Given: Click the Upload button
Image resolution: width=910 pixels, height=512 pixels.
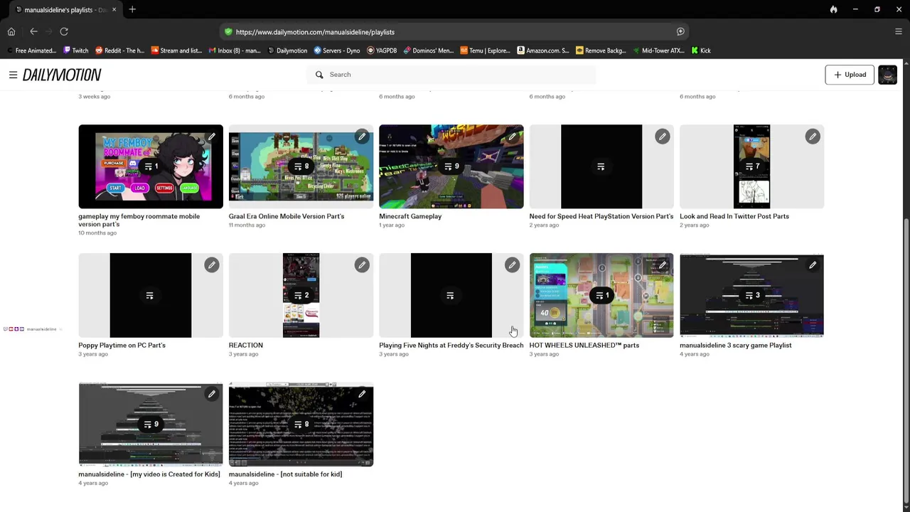Looking at the screenshot, I should (x=850, y=75).
